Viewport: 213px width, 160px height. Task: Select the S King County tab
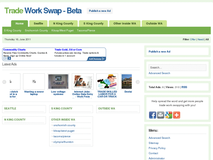point(93,23)
